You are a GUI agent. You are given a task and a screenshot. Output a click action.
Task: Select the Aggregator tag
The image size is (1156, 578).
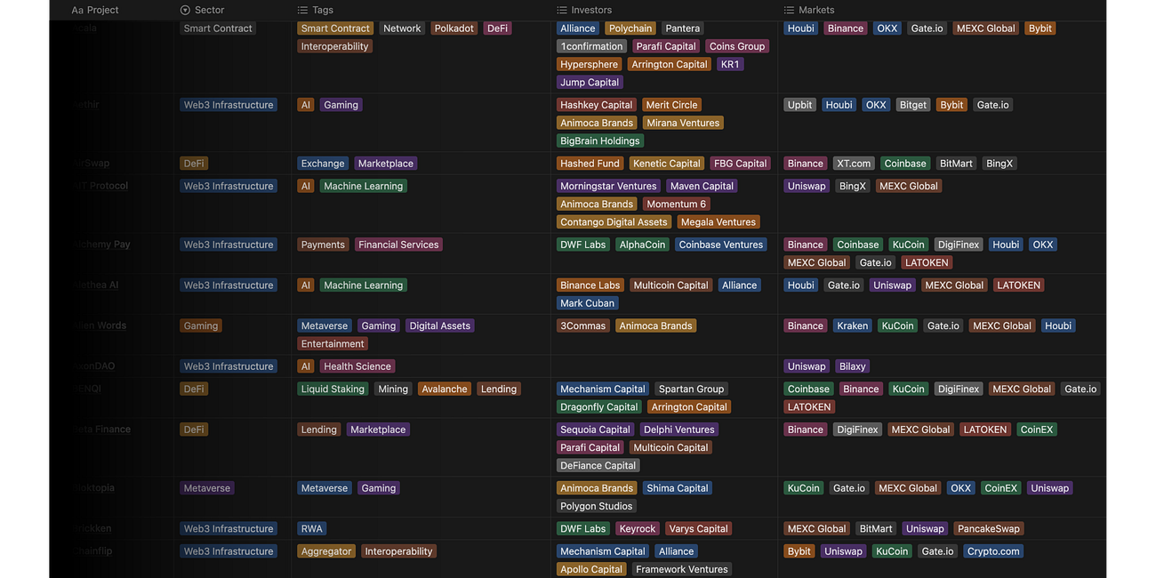click(326, 551)
